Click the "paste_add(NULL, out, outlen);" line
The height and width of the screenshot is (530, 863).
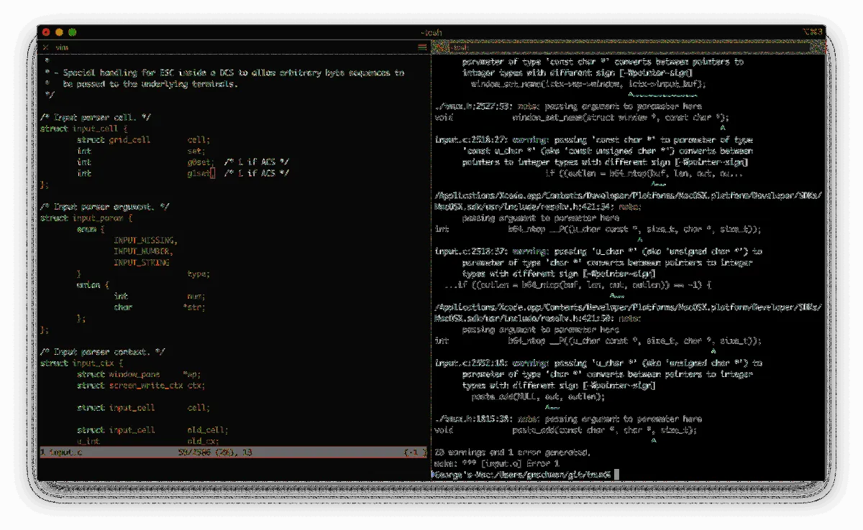(538, 396)
